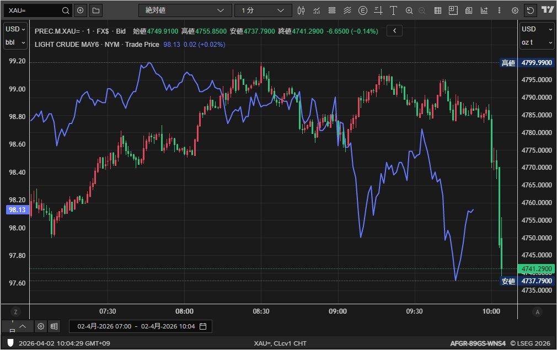Click the zoom in magnifier icon
557x350 pixels.
pos(409,10)
